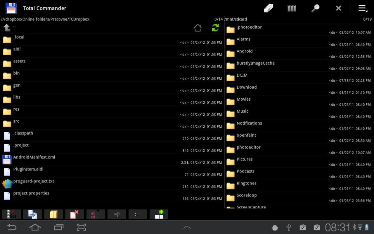Viewport: 374px width, 234px height.
Task: Open the Music folder
Action: (299, 114)
